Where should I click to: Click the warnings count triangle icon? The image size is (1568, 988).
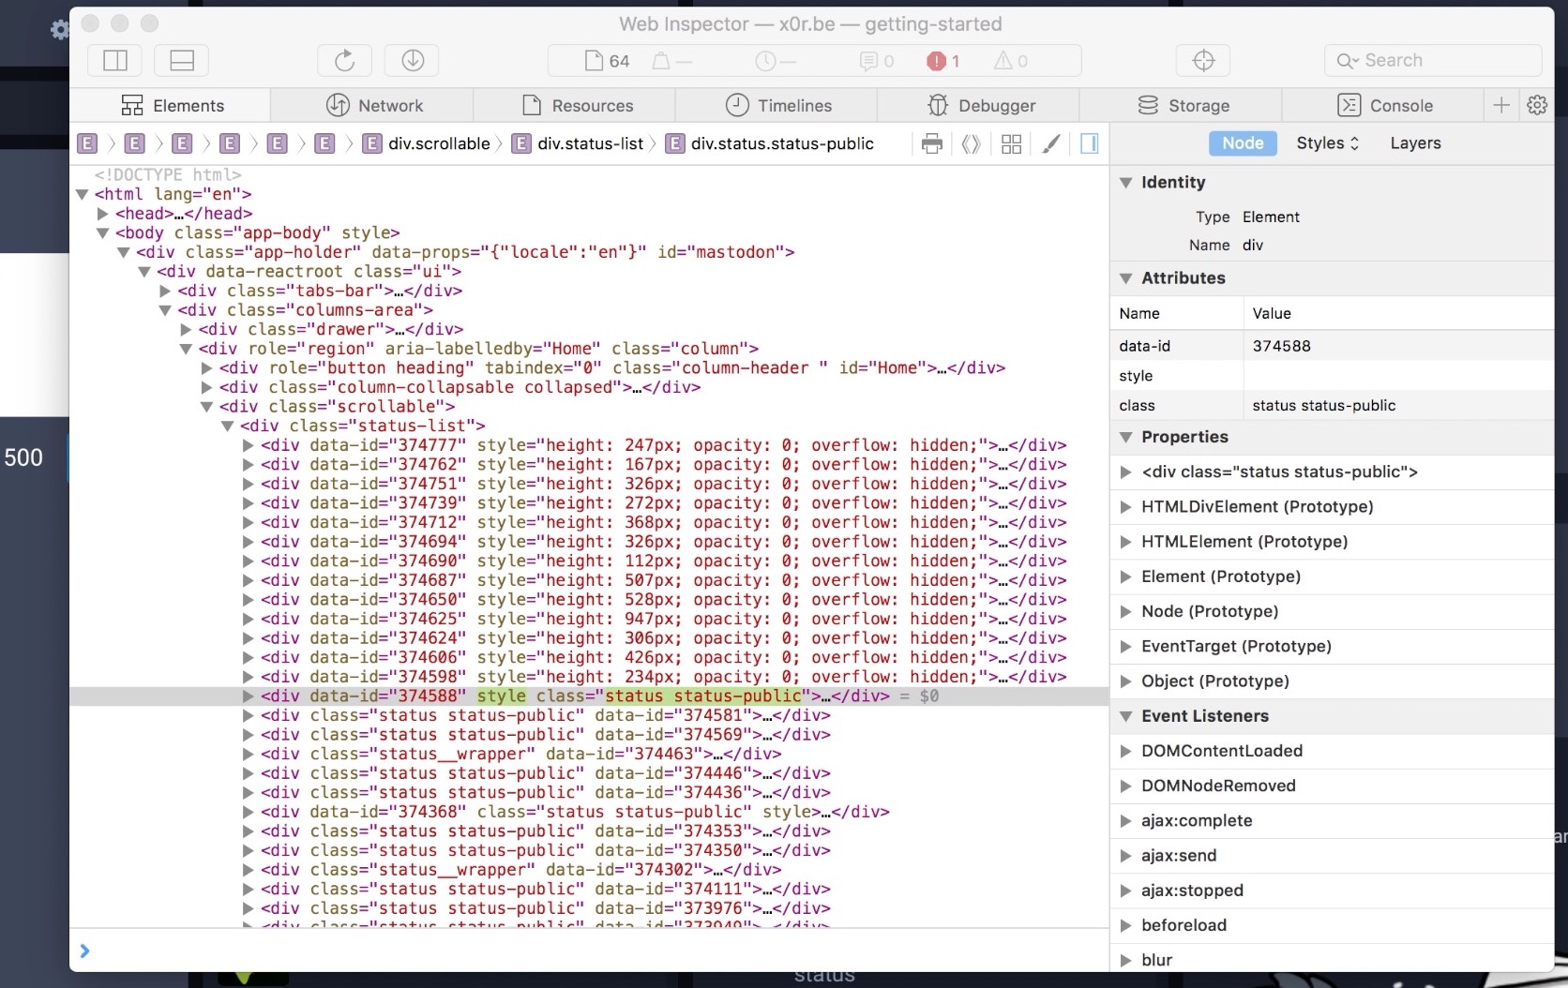tap(1011, 61)
